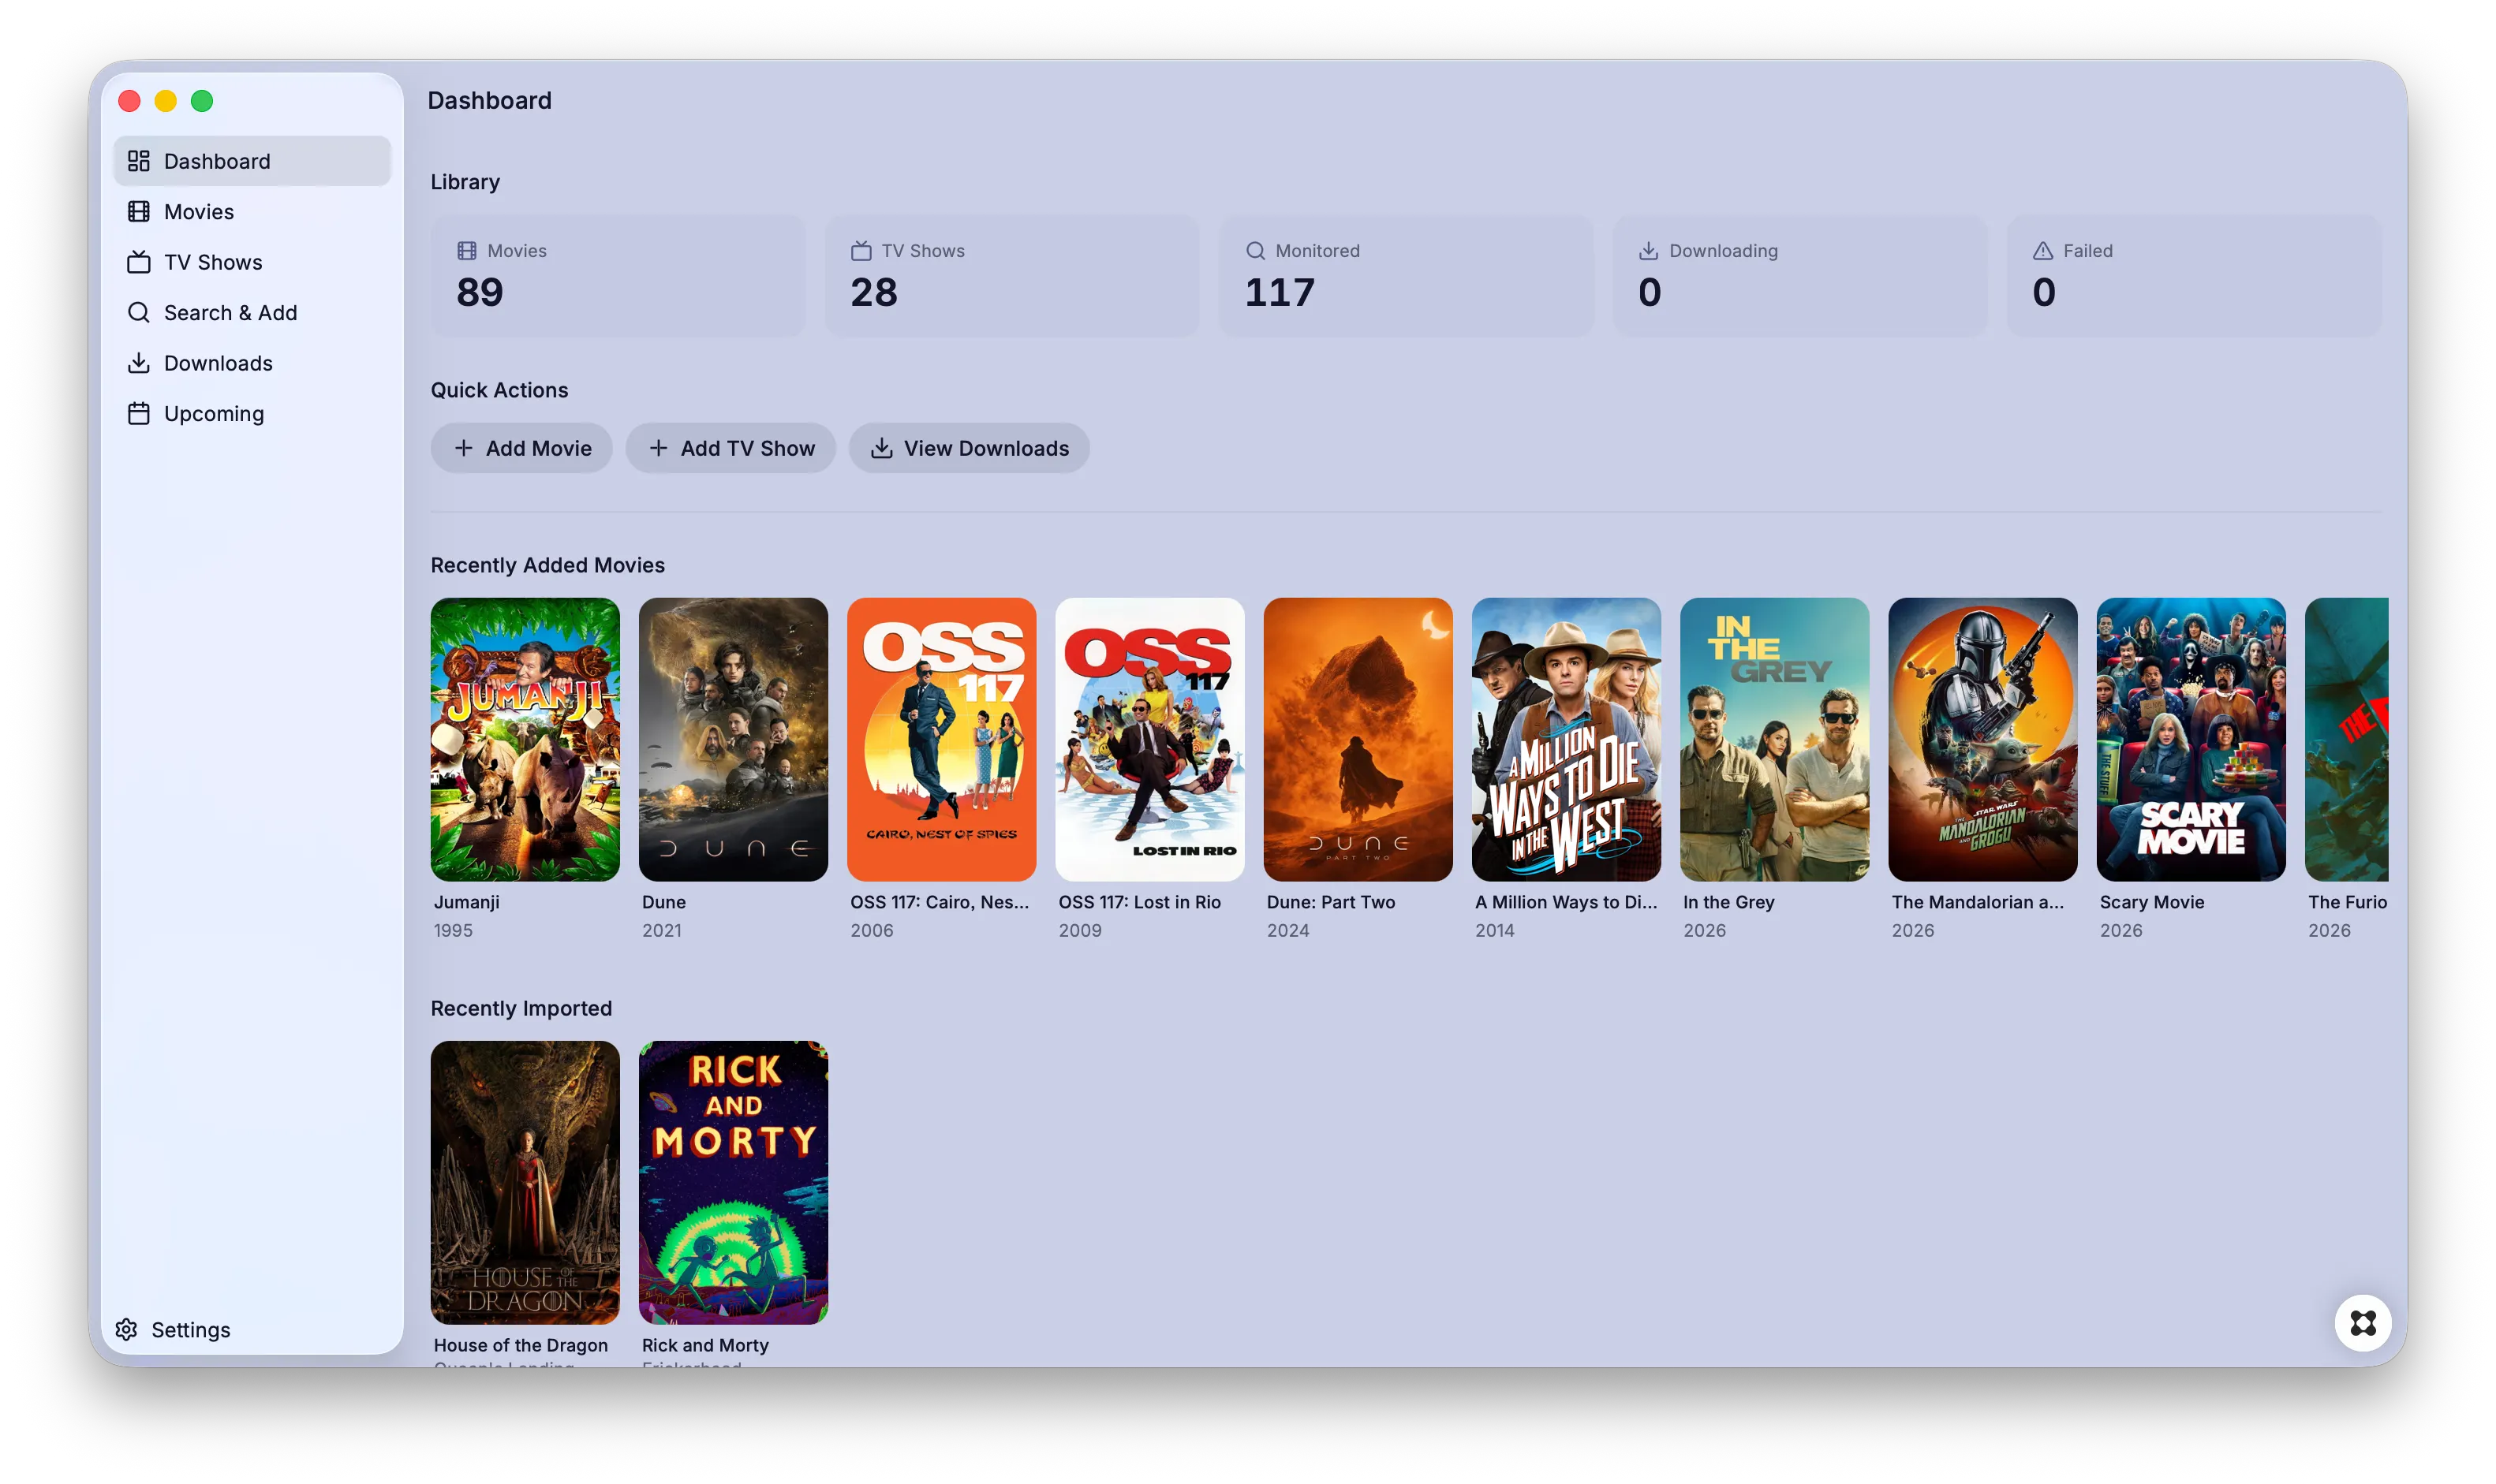
Task: Select Search & Add in sidebar
Action: [251, 313]
